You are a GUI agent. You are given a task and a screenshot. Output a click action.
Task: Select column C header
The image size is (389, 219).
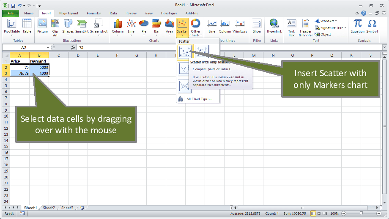point(58,55)
